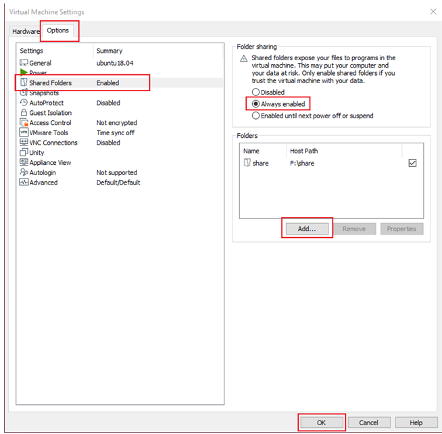This screenshot has height=434, width=442.
Task: Select the AutoProtect settings row
Action: pos(120,103)
